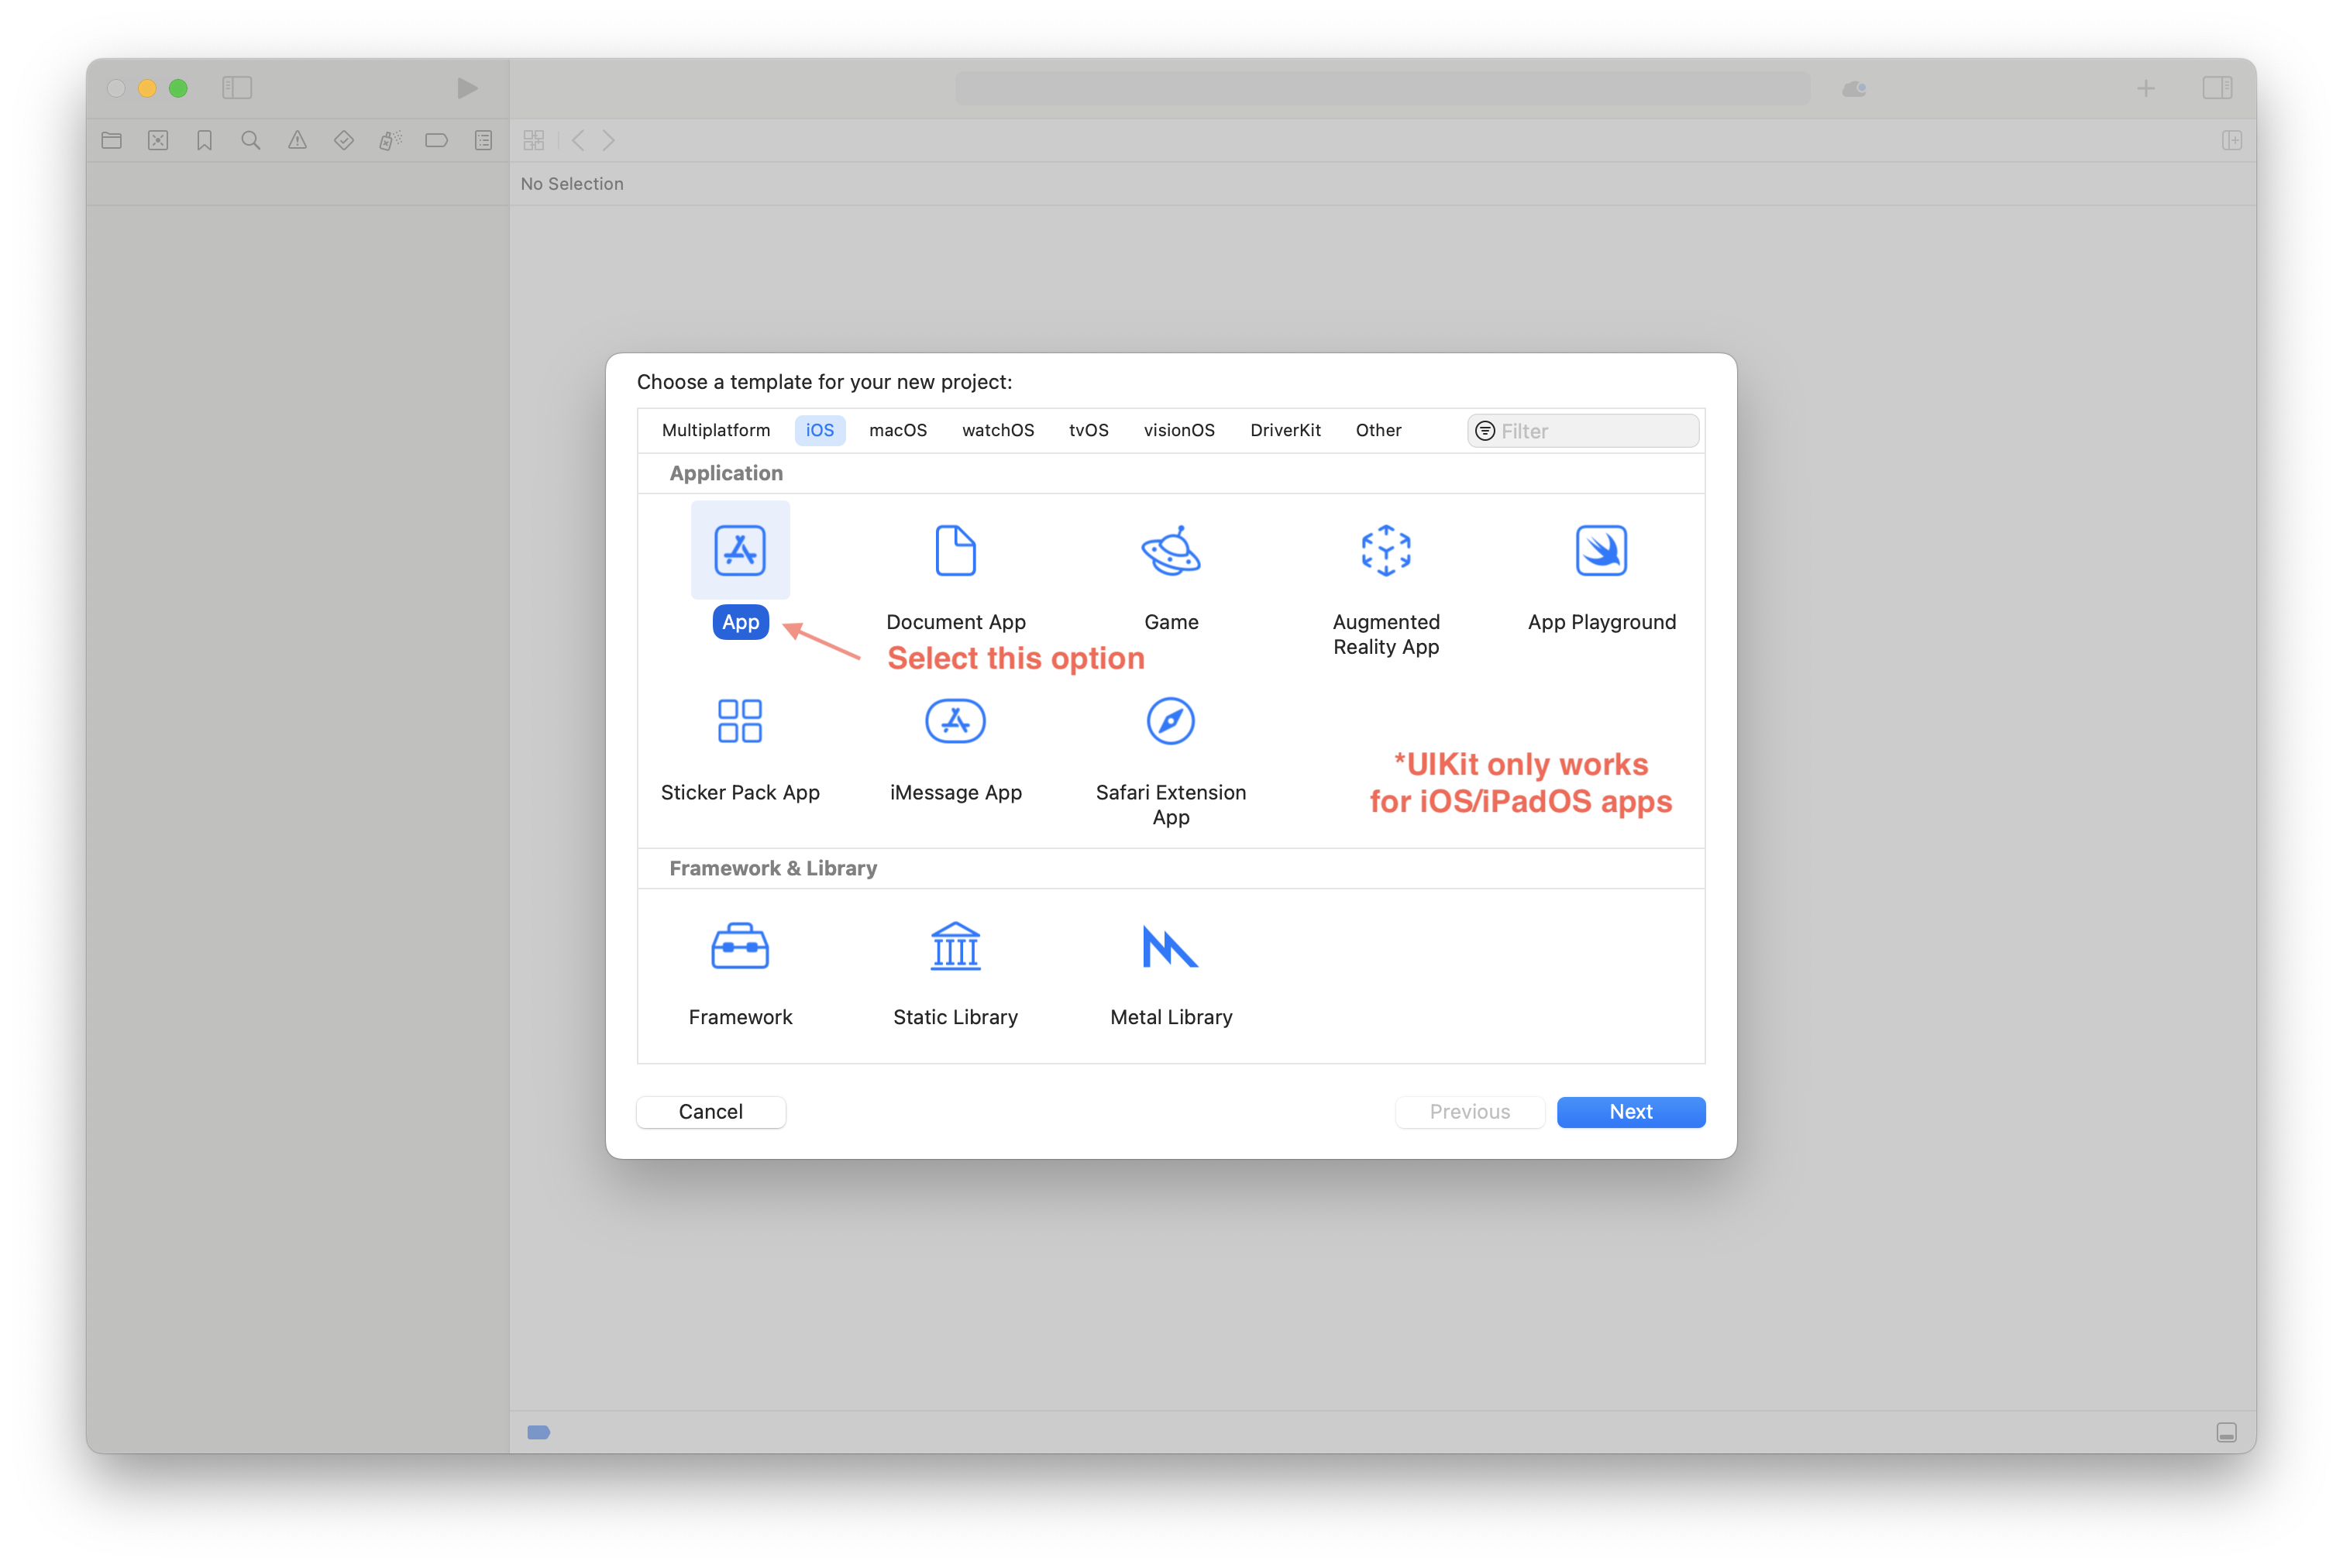Select Augmented Reality App template
2343x1568 pixels.
(x=1385, y=550)
